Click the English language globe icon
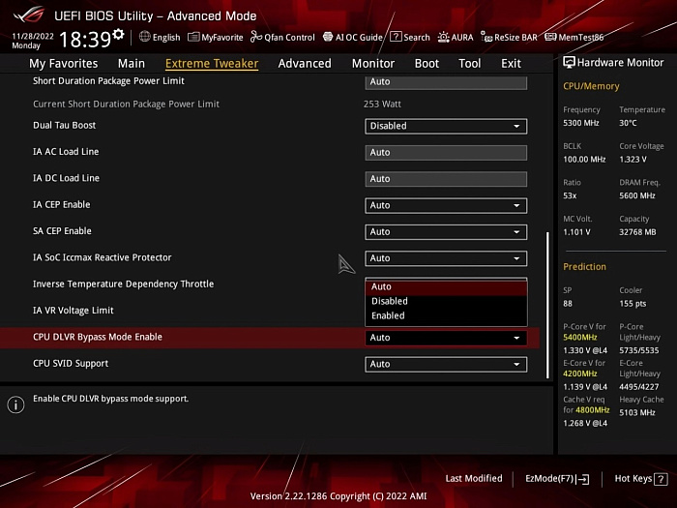677x508 pixels. [145, 37]
